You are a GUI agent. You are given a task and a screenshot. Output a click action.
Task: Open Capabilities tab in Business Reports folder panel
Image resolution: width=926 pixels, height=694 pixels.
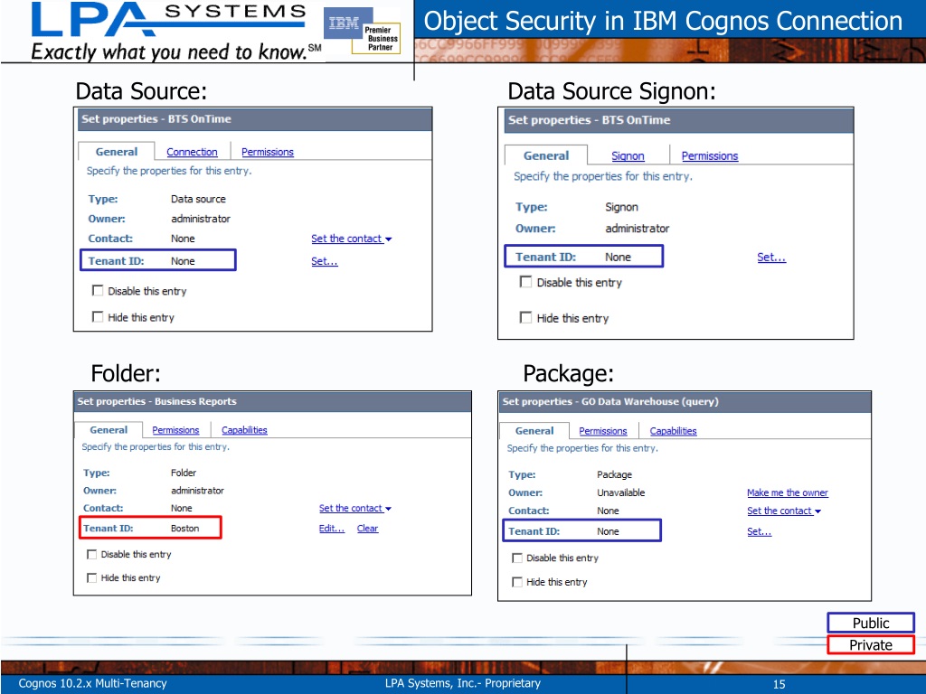point(244,430)
